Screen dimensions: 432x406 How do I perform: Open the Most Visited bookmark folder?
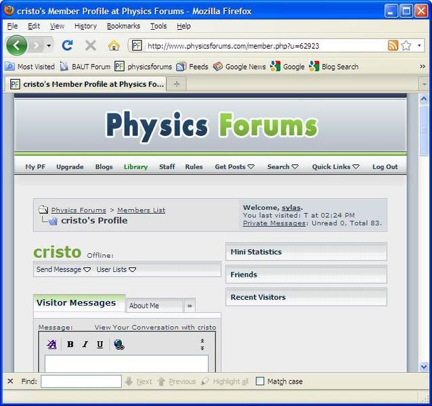coord(30,66)
